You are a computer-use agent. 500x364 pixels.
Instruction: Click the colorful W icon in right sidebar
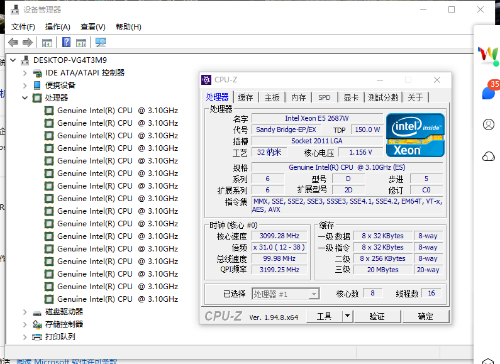tap(488, 55)
